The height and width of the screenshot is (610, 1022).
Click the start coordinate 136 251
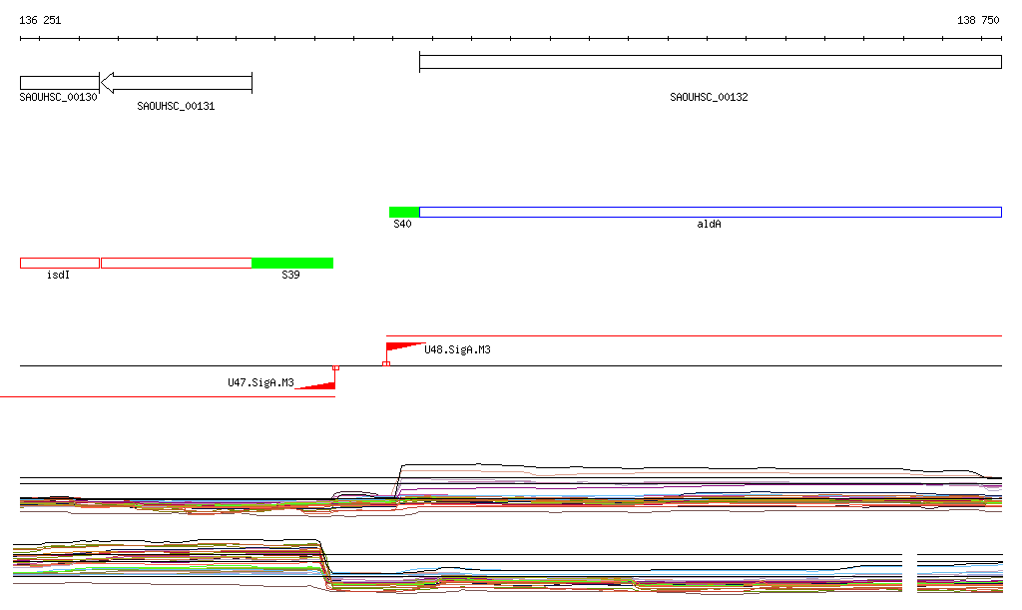40,20
